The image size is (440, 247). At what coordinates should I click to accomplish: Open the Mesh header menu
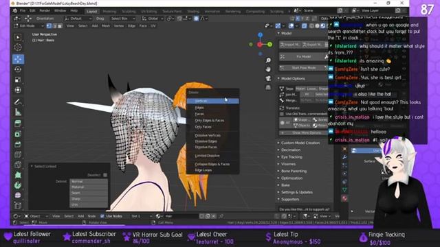tap(106, 26)
